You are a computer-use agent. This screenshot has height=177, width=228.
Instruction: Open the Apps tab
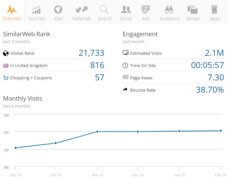click(215, 12)
